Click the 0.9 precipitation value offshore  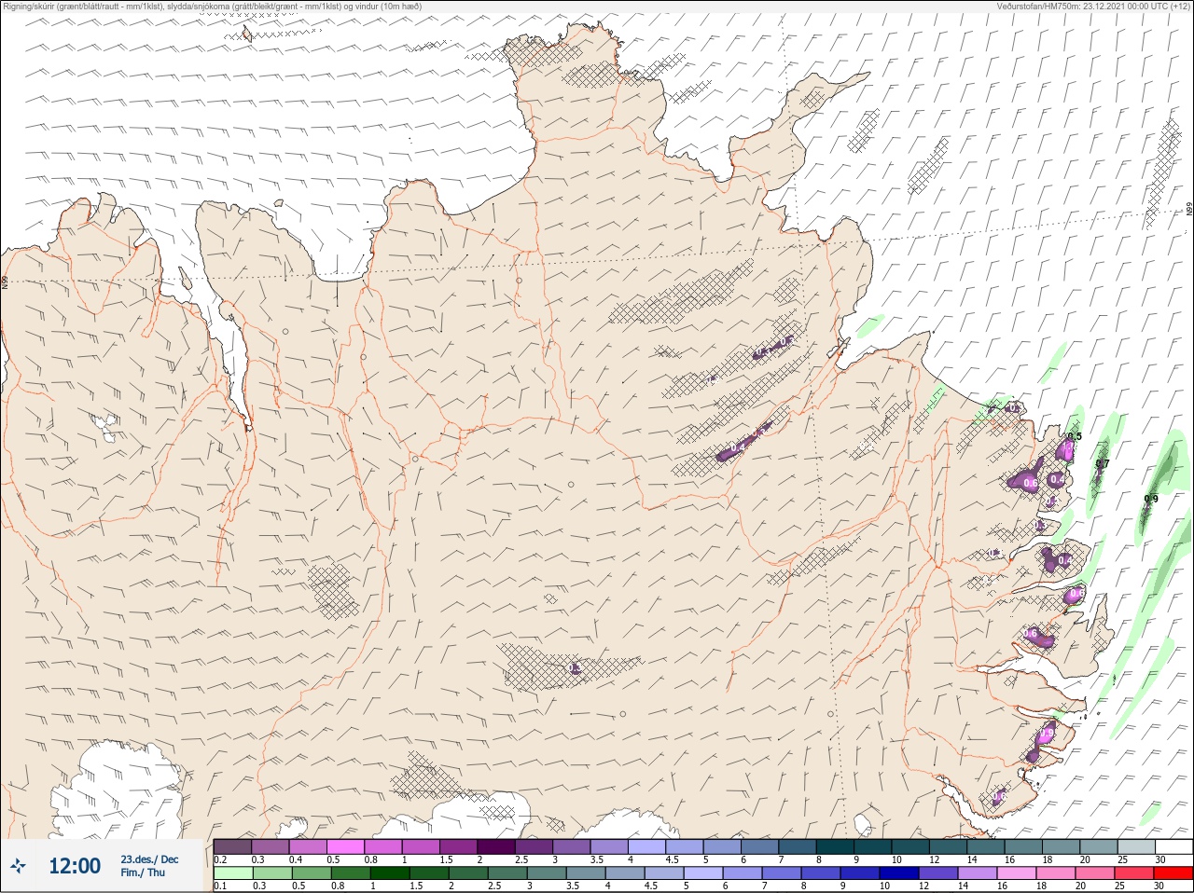click(1151, 499)
